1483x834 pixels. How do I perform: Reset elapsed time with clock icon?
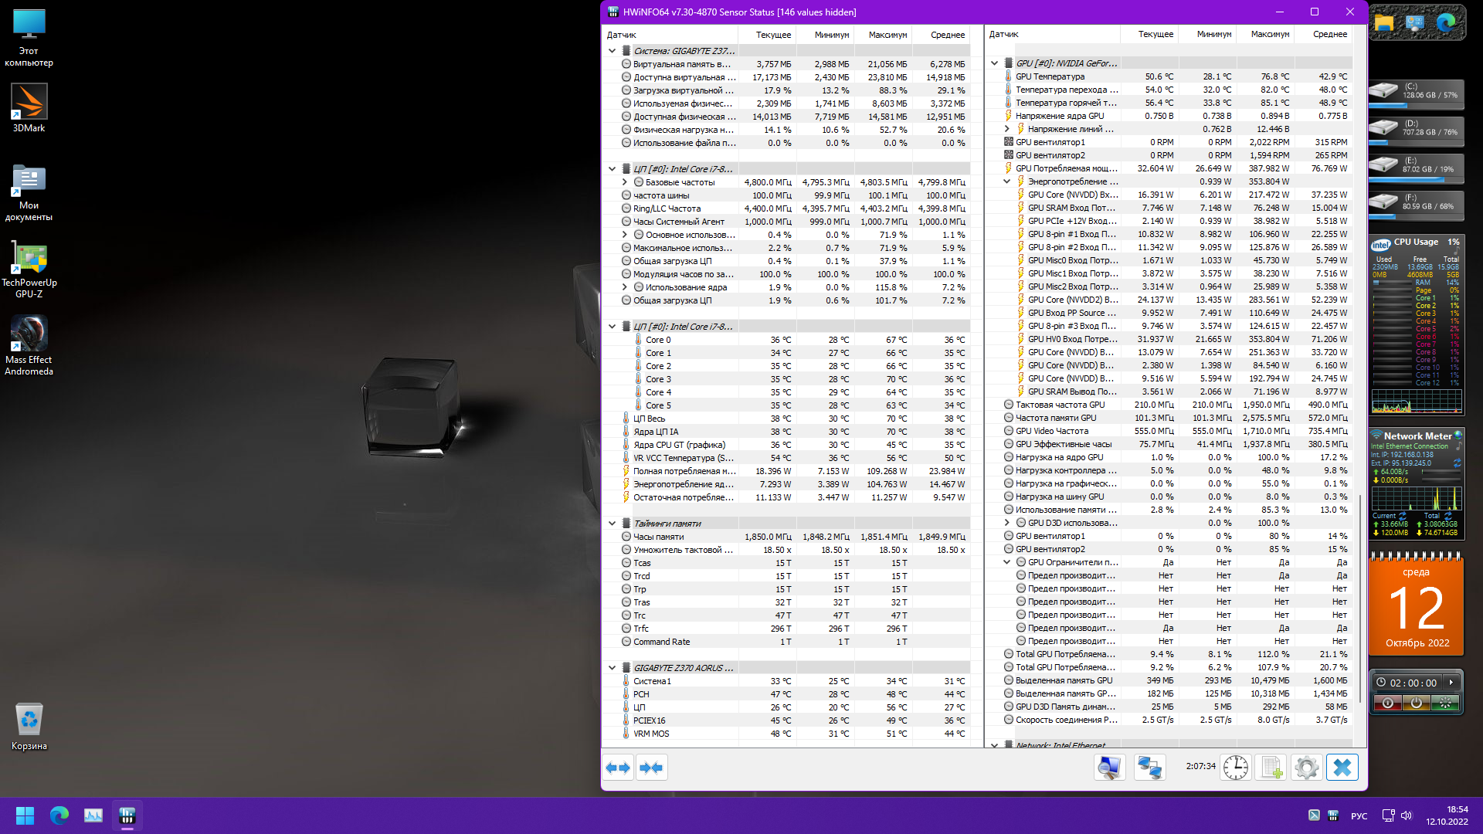(1235, 768)
